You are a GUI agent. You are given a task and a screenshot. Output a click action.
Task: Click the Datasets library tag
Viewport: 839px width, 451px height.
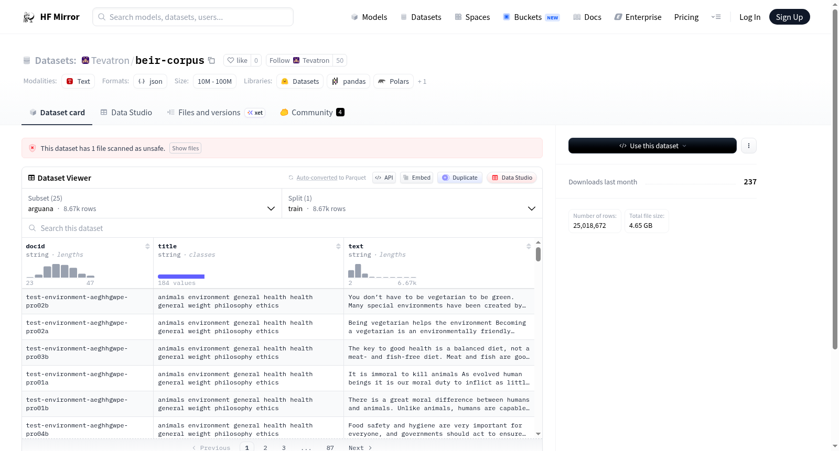point(300,81)
